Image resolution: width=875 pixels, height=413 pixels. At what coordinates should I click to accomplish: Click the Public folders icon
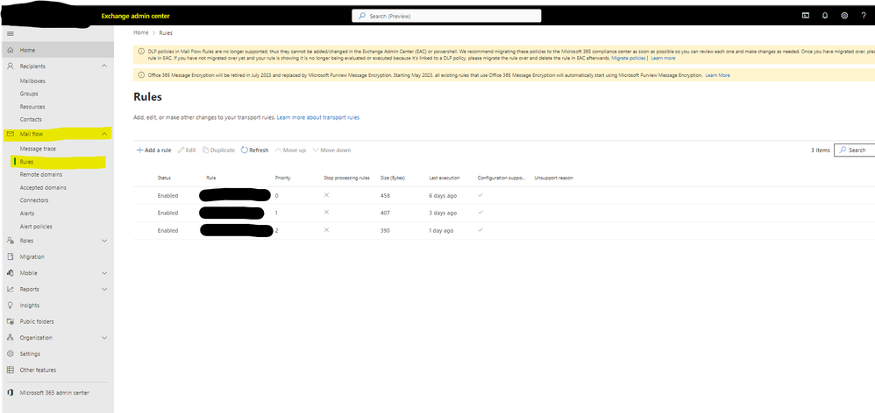pyautogui.click(x=10, y=321)
